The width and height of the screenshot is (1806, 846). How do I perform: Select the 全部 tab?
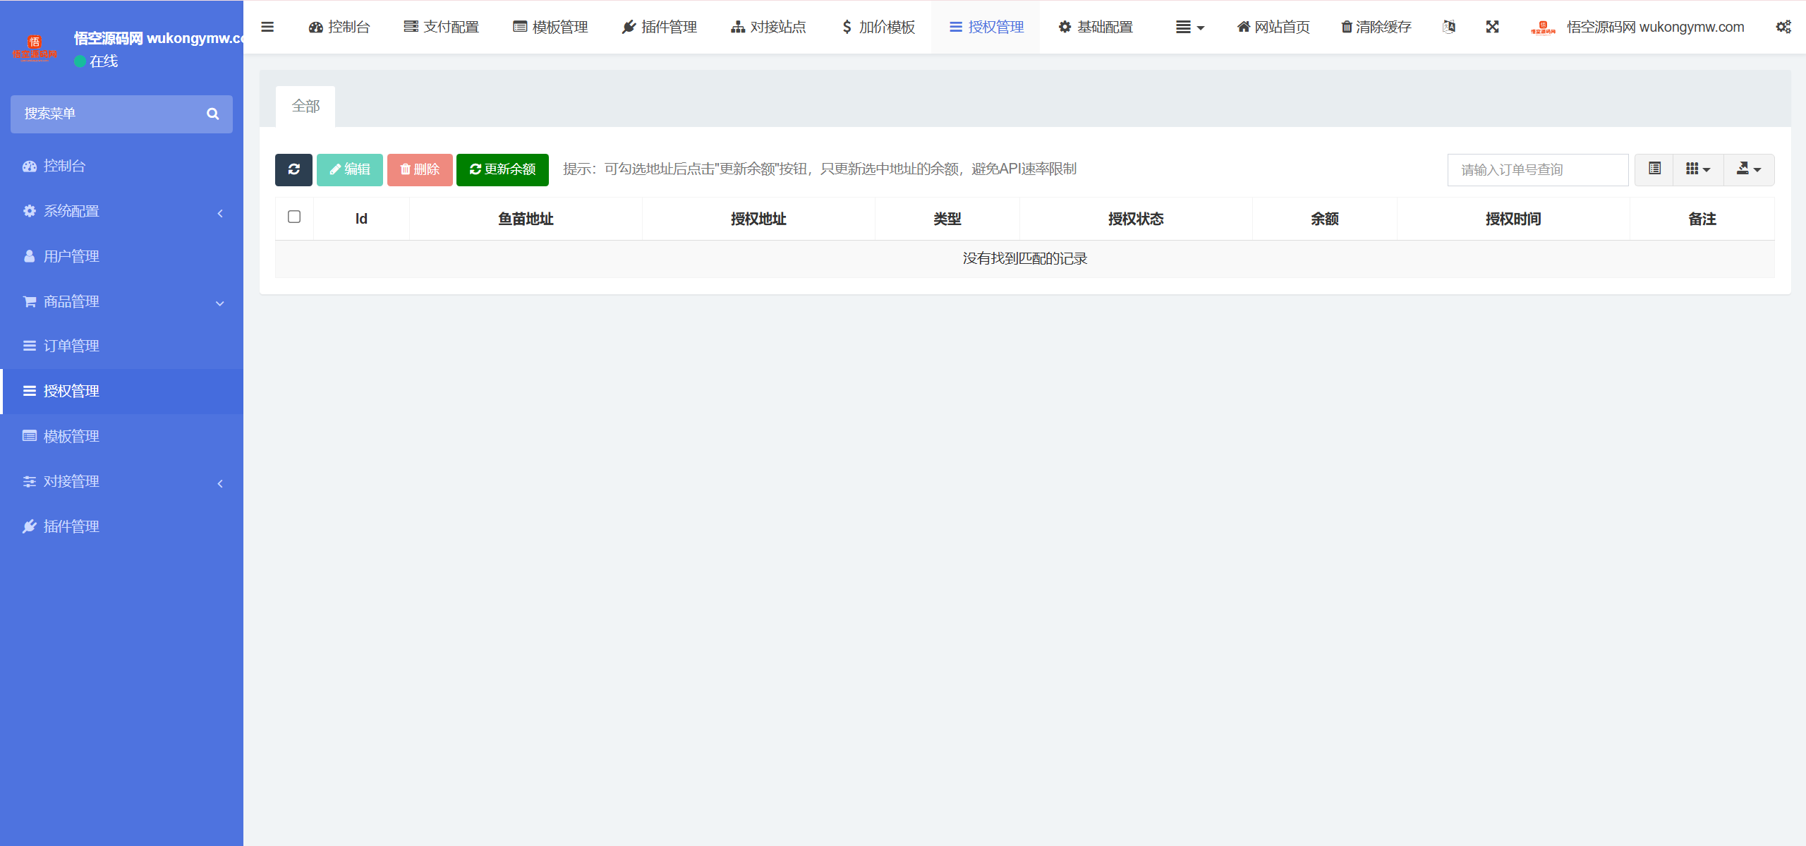(x=305, y=105)
